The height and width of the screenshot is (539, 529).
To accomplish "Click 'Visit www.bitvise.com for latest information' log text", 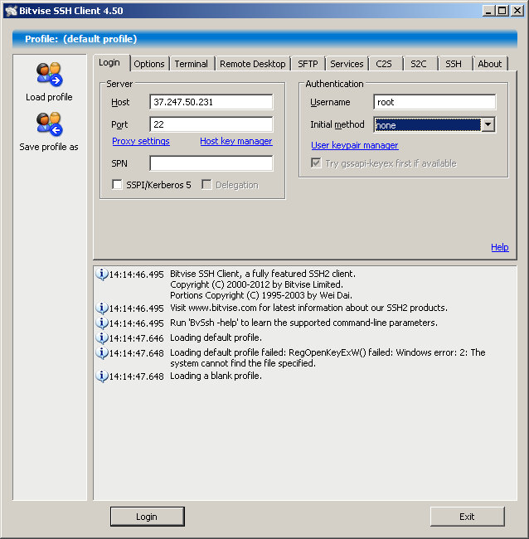I will coord(308,308).
